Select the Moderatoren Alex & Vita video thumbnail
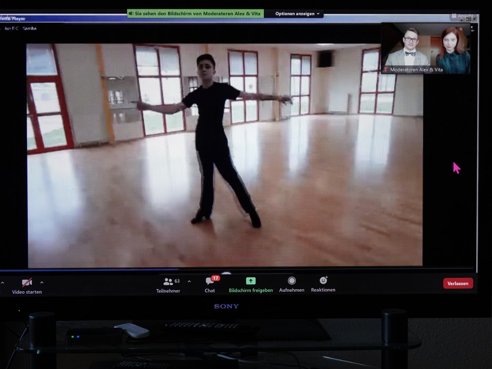This screenshot has height=369, width=492. (x=426, y=49)
